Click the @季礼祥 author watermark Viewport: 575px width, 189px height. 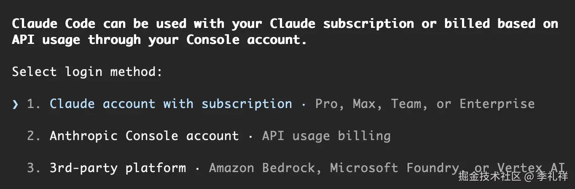(546, 176)
